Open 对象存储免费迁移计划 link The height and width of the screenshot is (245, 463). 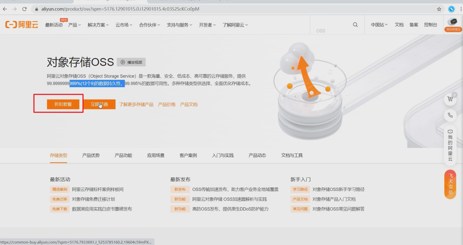(x=93, y=199)
